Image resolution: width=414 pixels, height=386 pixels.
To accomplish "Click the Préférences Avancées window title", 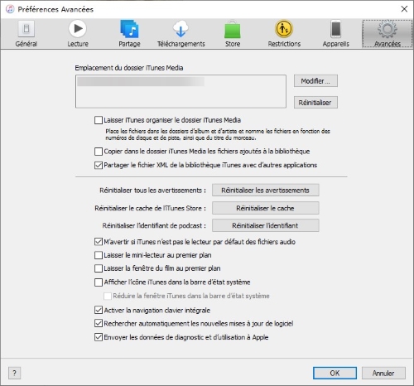I will pos(55,9).
